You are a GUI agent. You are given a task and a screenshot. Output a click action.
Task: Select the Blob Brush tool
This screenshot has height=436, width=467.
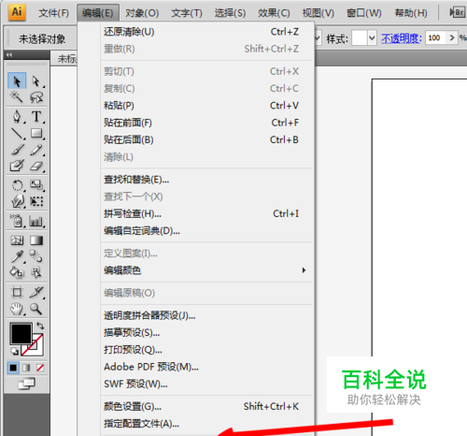(17, 166)
